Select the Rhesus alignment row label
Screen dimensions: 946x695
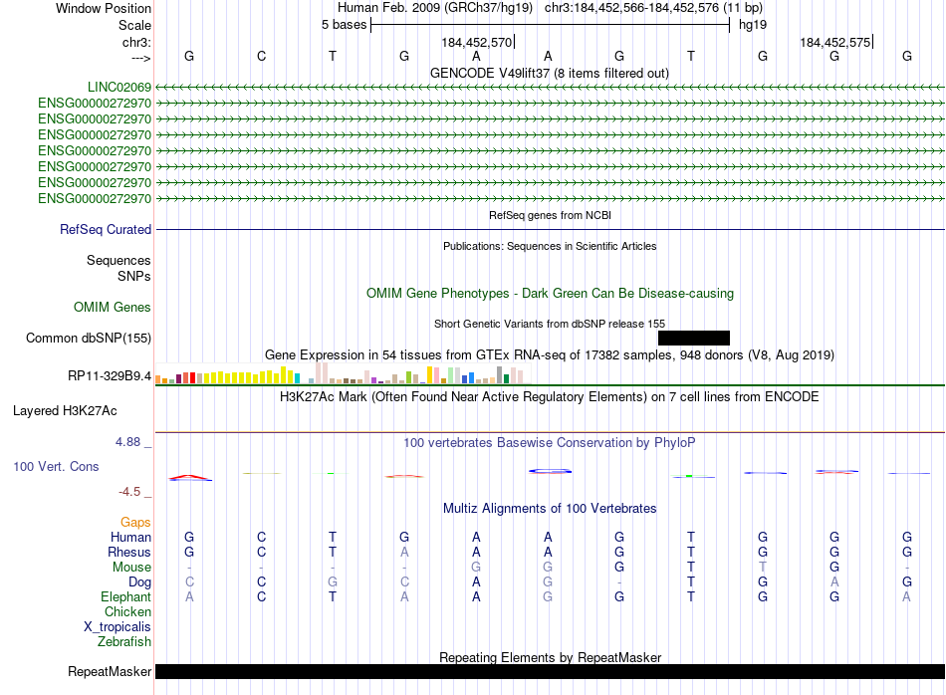click(x=129, y=552)
